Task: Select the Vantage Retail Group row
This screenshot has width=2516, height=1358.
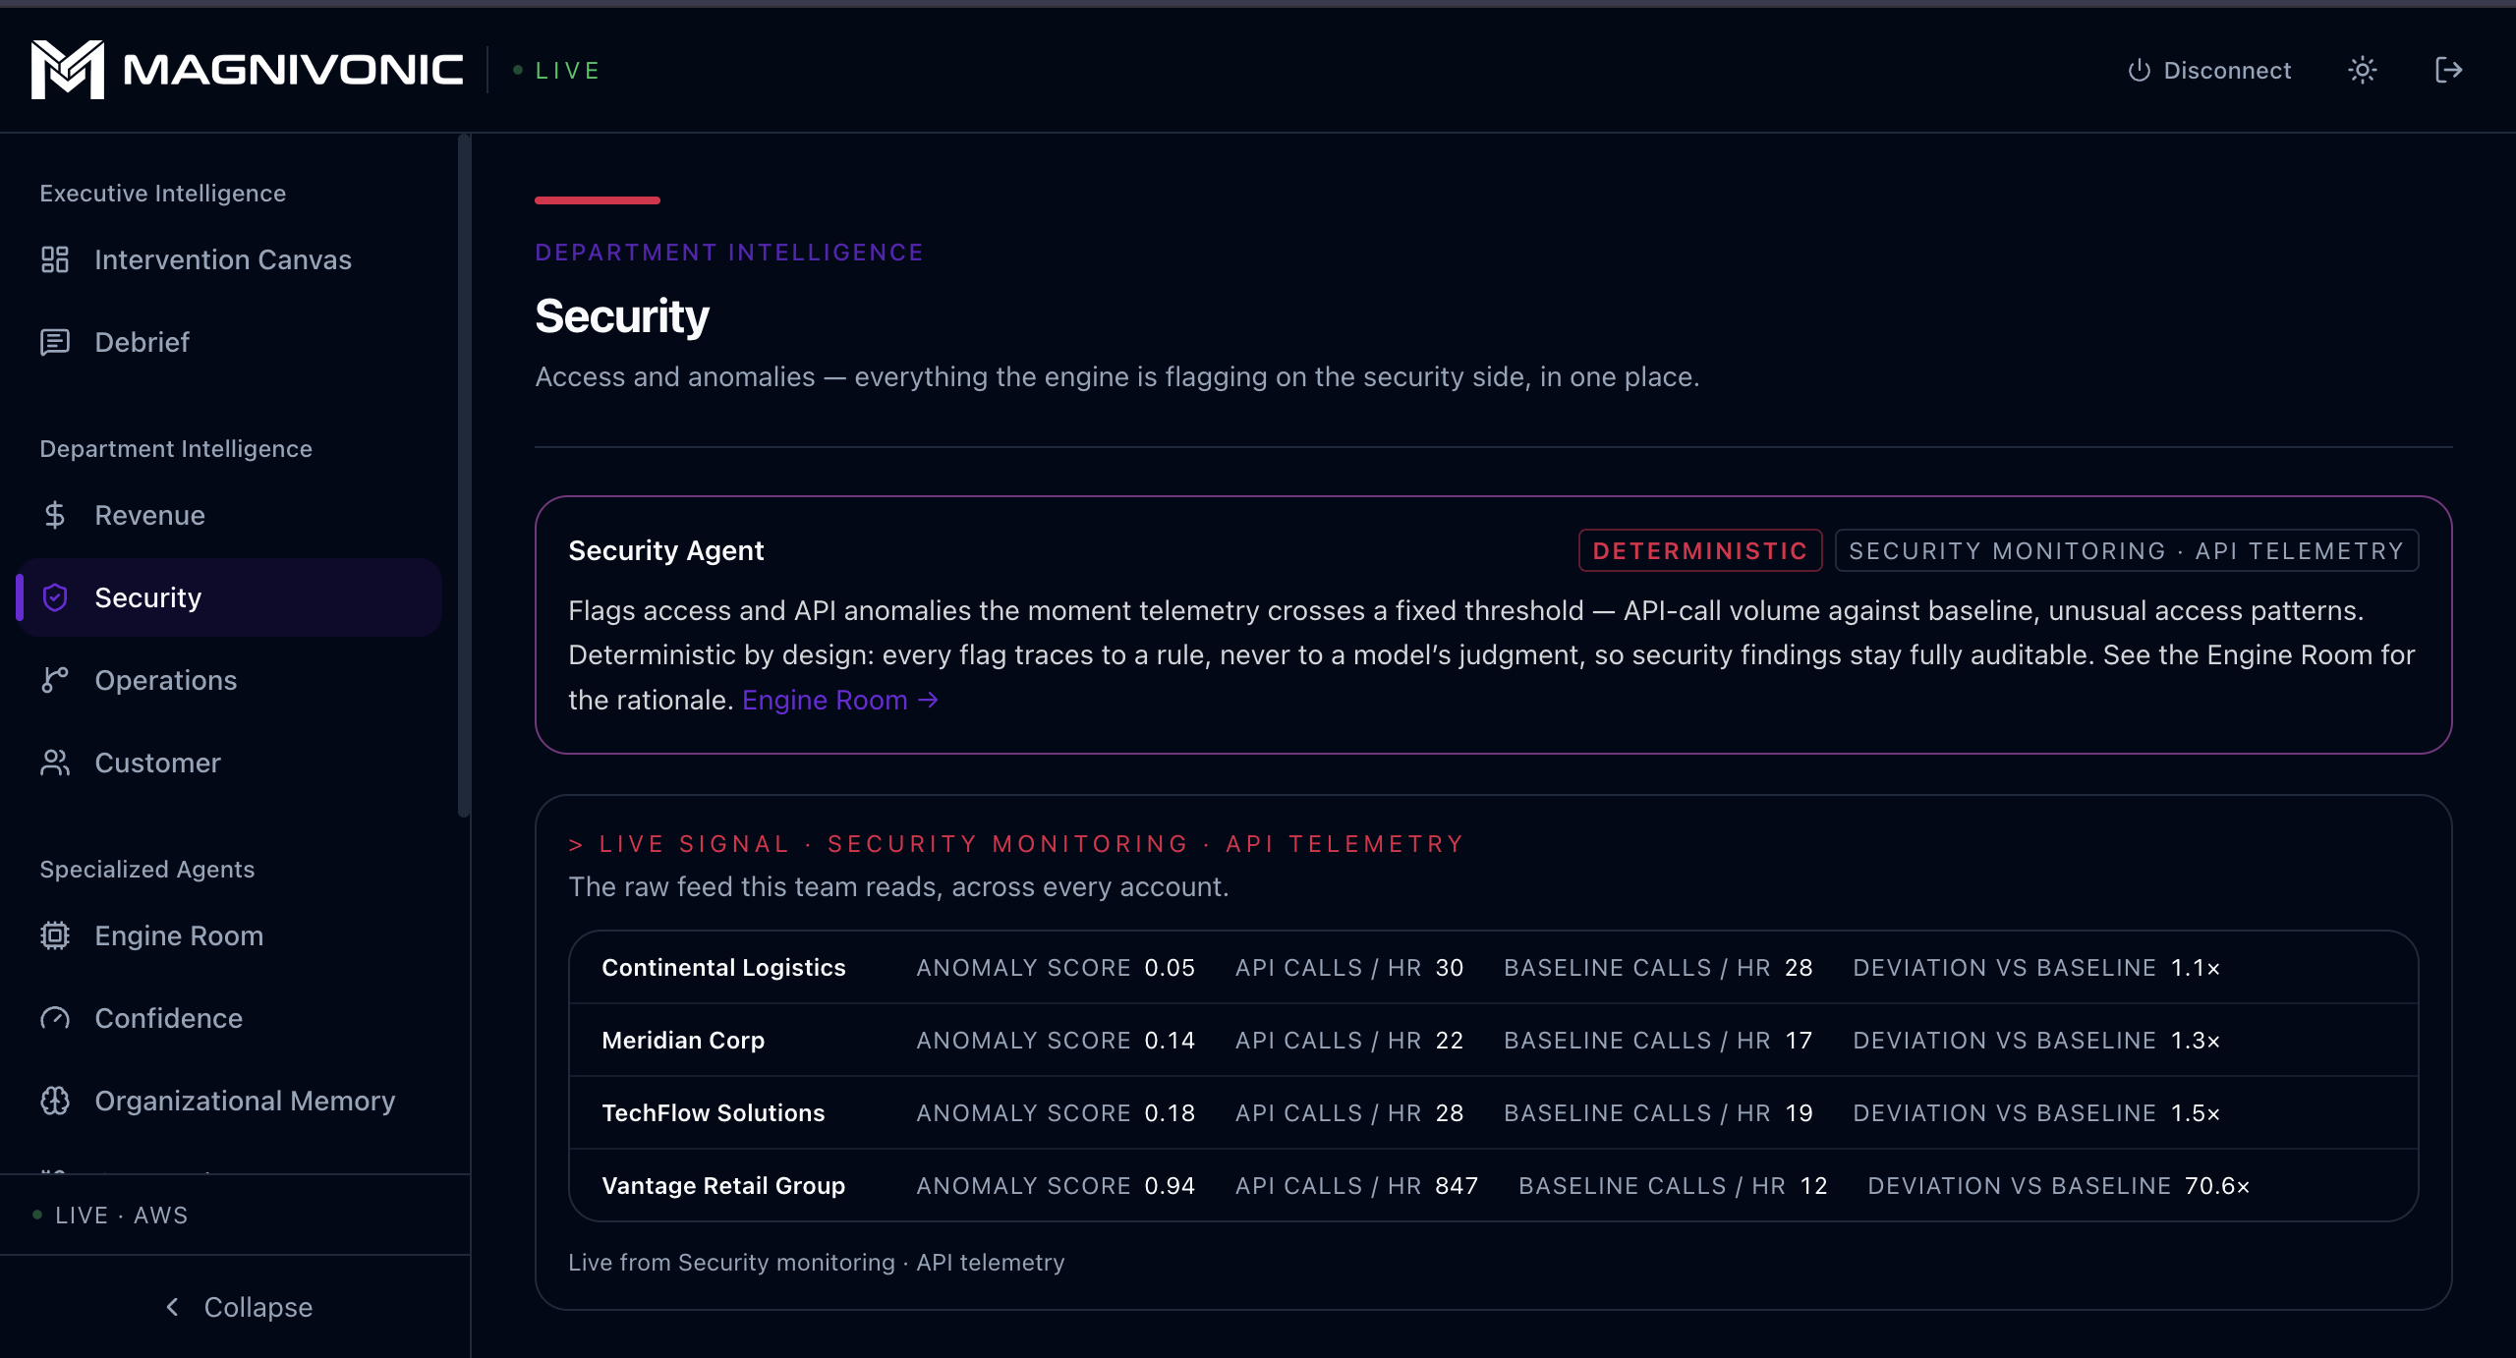Action: [x=1493, y=1185]
